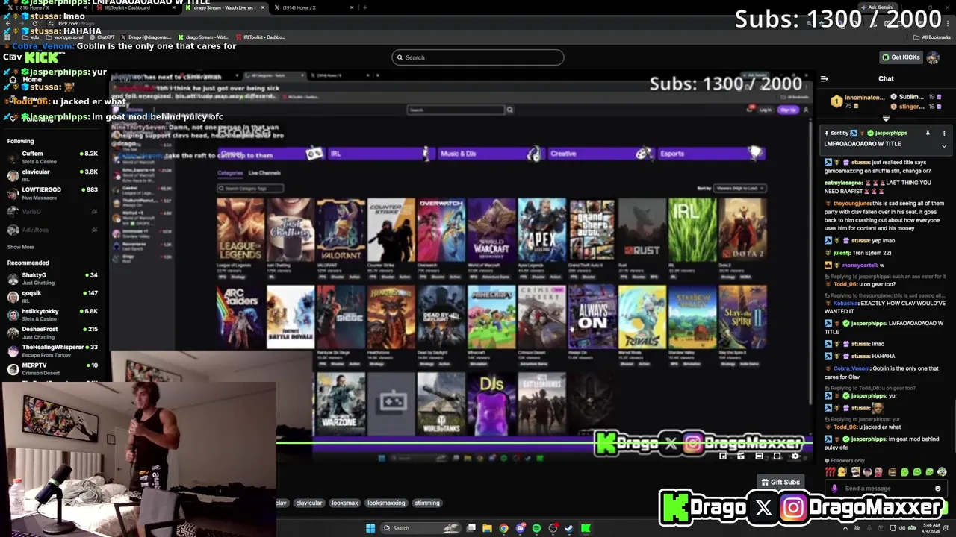Open a new browser tab with plus
This screenshot has width=956, height=537.
[x=364, y=7]
